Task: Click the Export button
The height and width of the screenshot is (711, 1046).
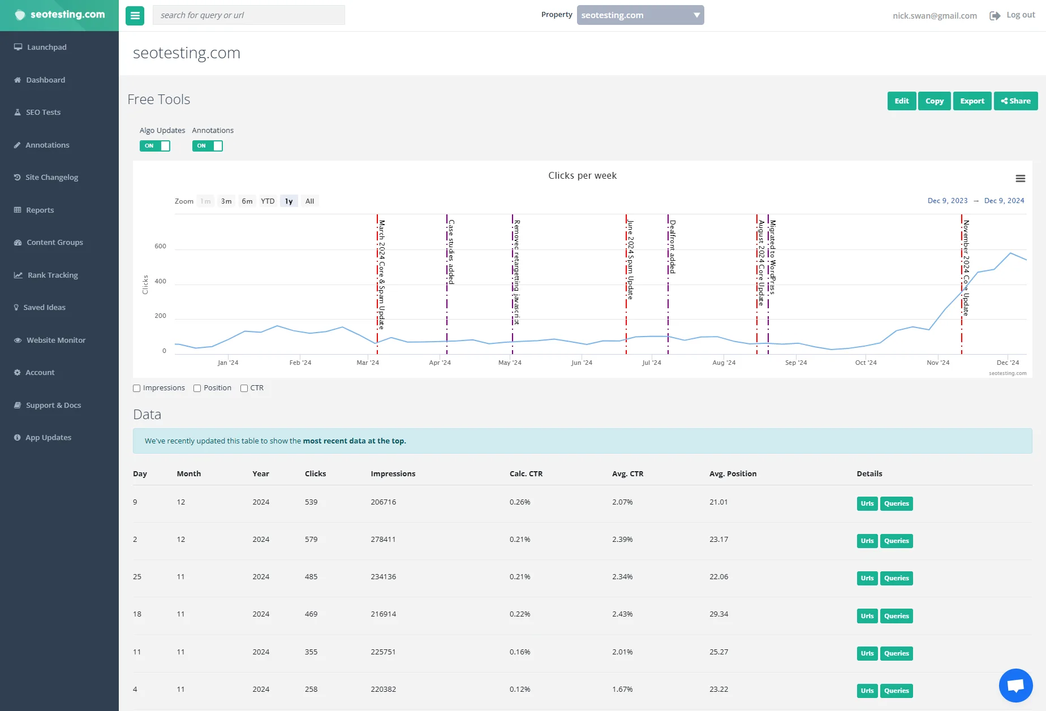Action: (972, 101)
